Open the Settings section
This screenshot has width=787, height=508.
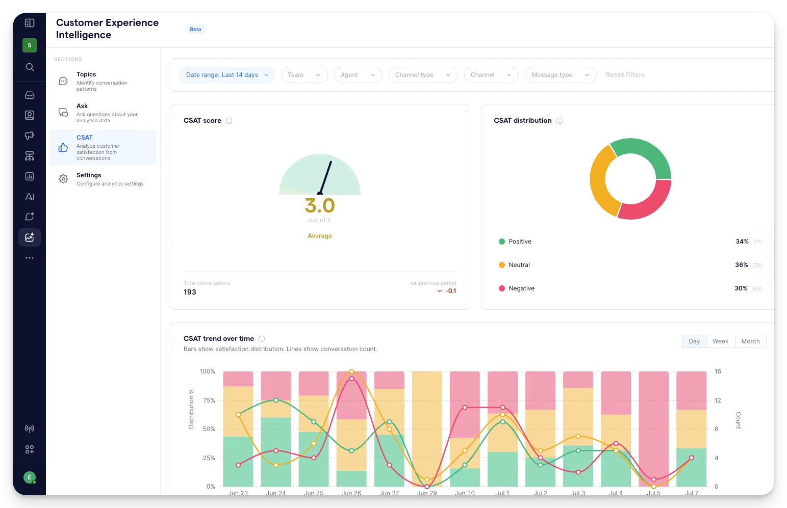tap(103, 179)
